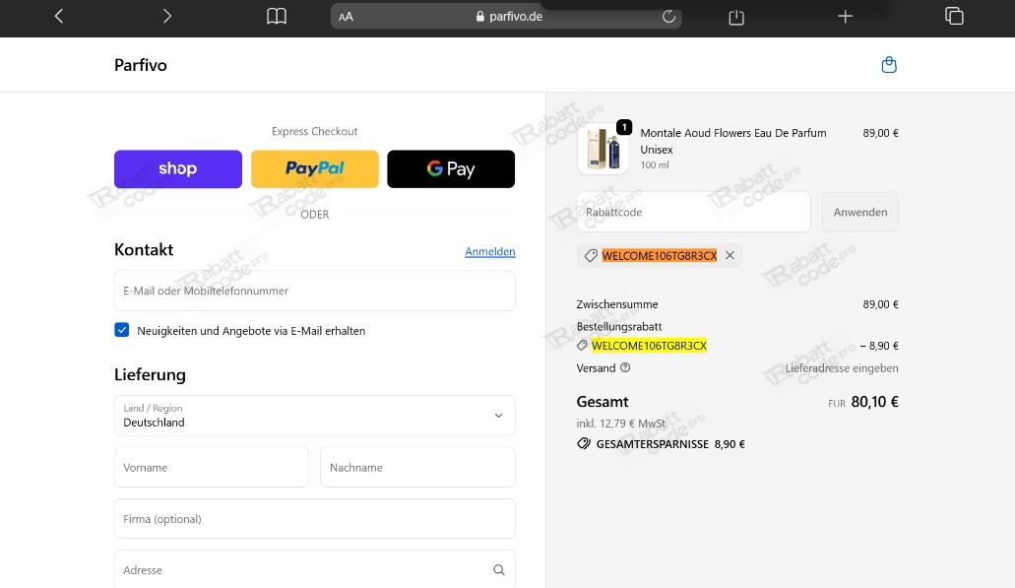Click the Rabattcode input field
This screenshot has height=588, width=1015.
point(693,212)
